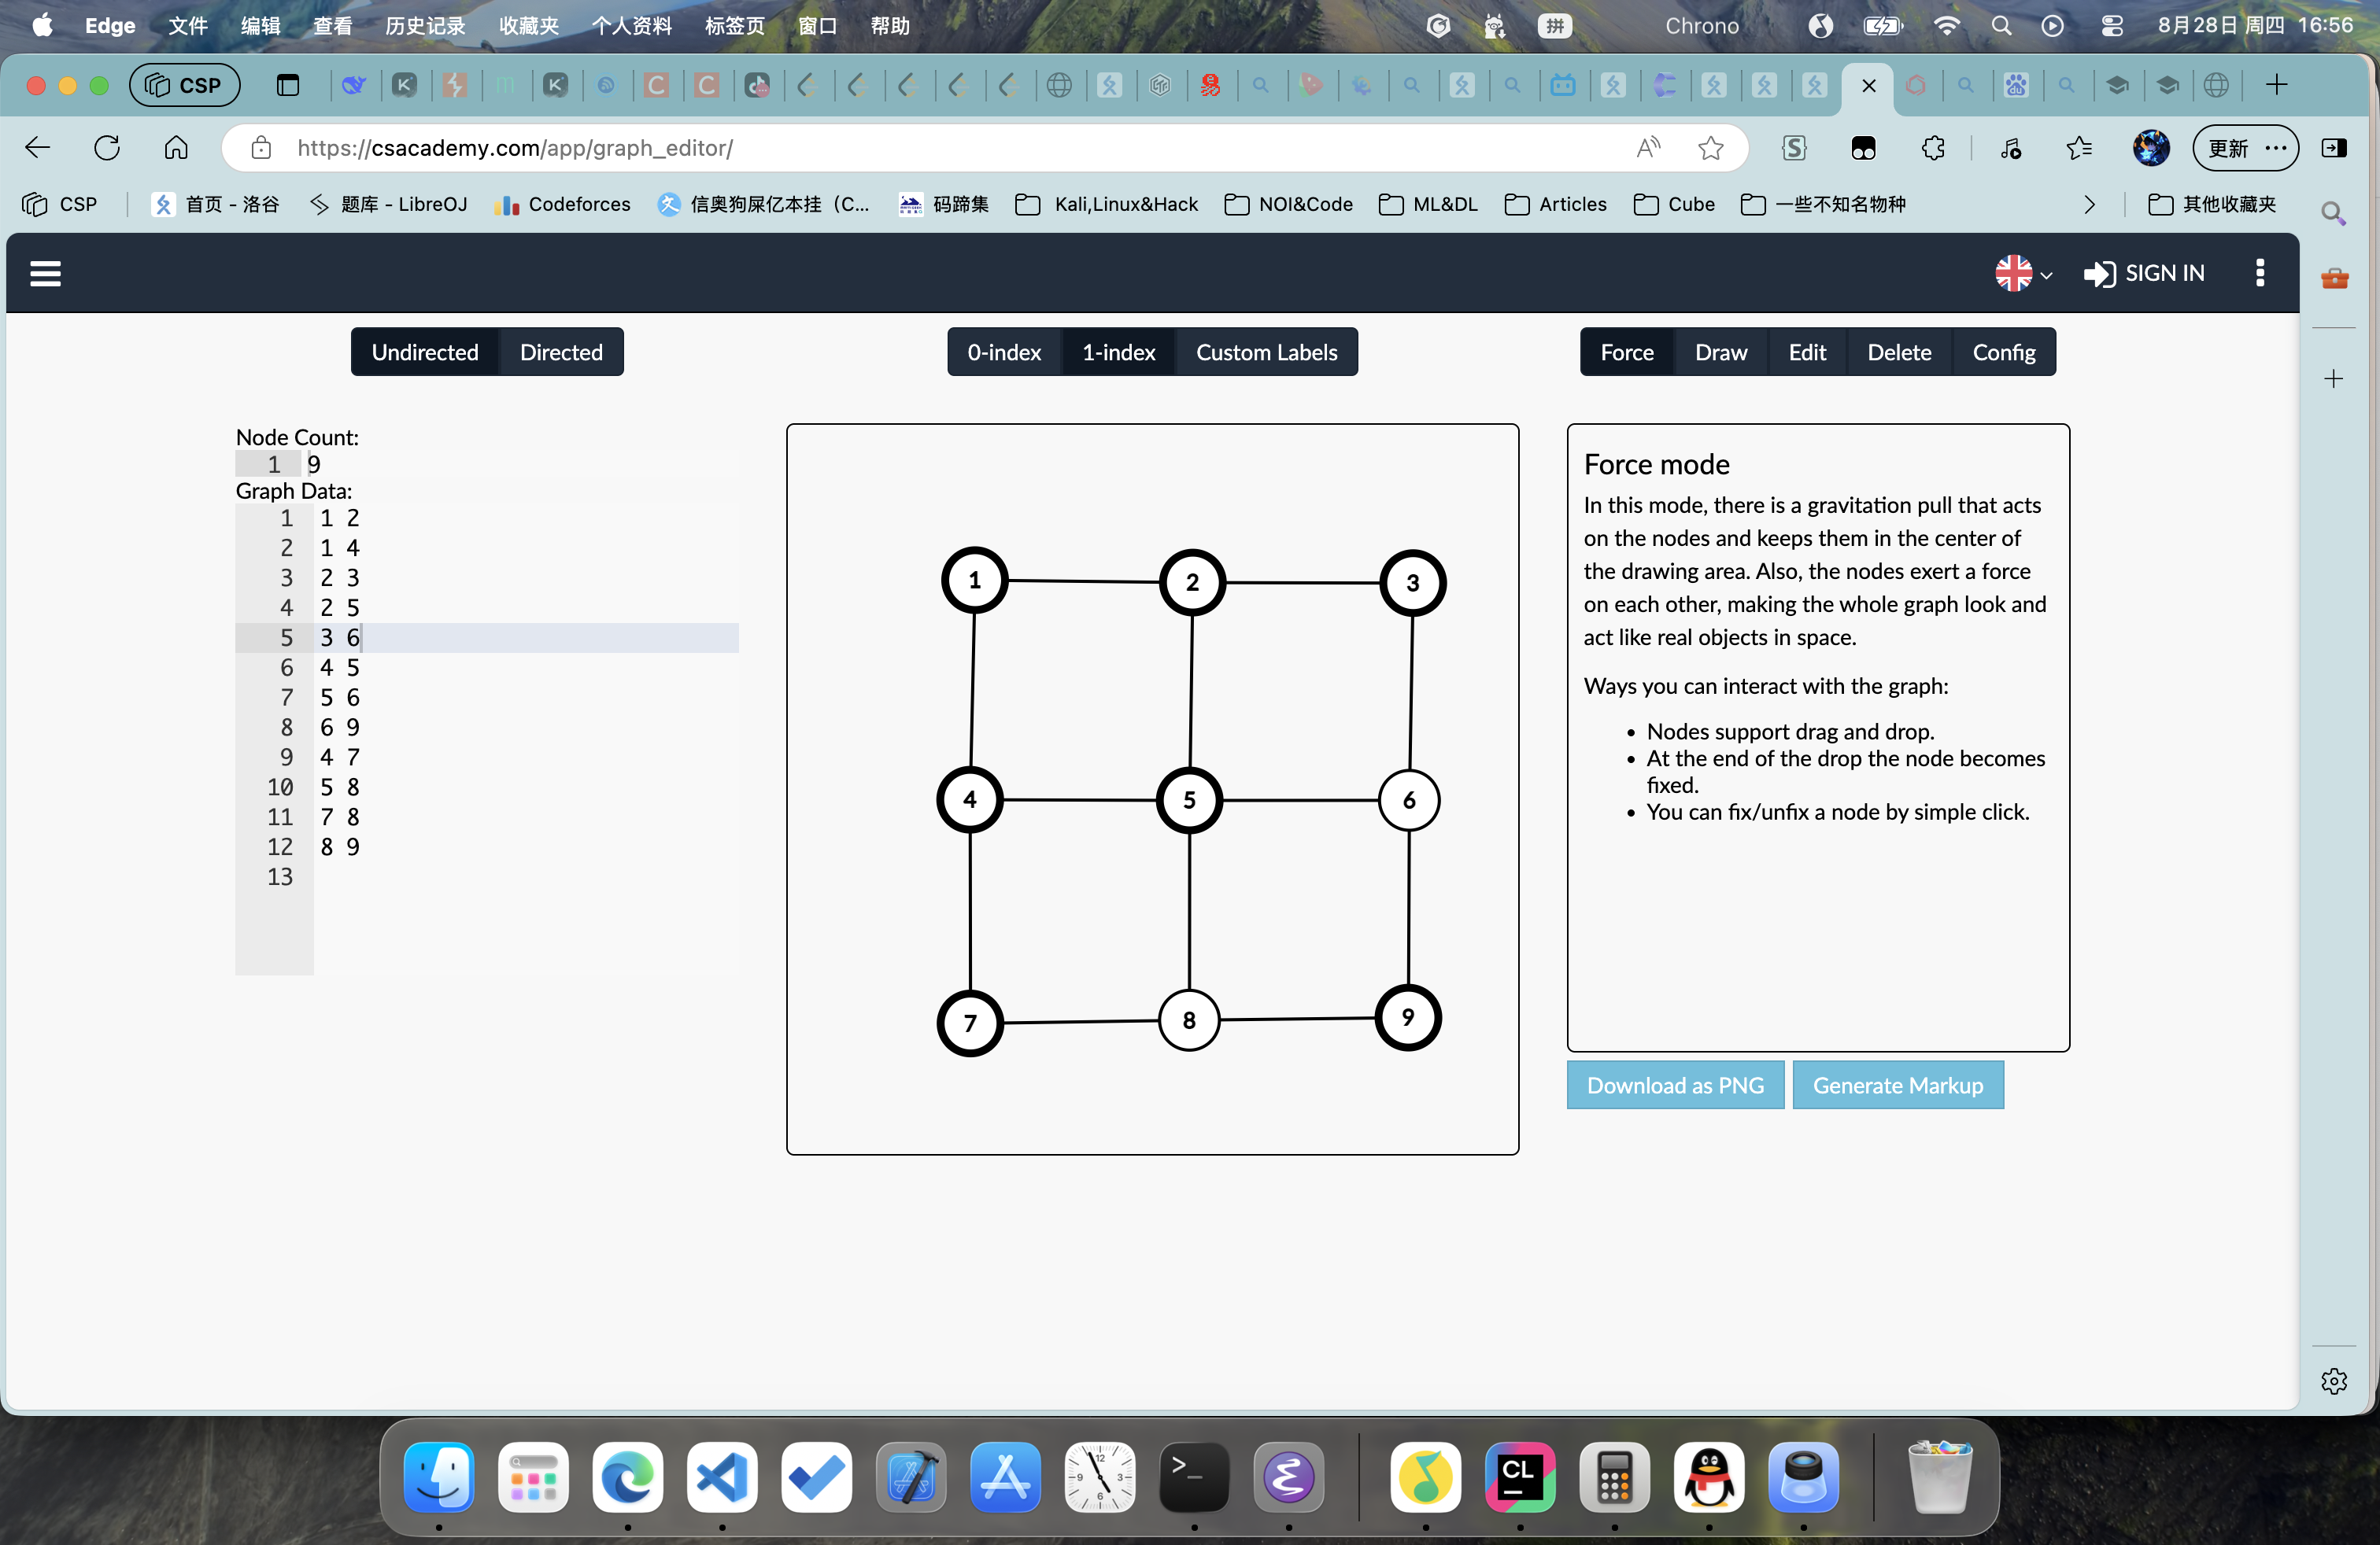Add page to favorites star icon
Viewport: 2380px width, 1545px height.
pyautogui.click(x=1710, y=148)
